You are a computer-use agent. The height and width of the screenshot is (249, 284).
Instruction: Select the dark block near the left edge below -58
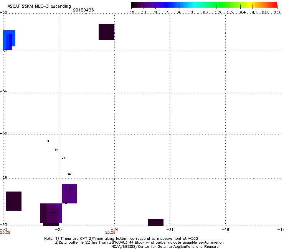(14, 201)
